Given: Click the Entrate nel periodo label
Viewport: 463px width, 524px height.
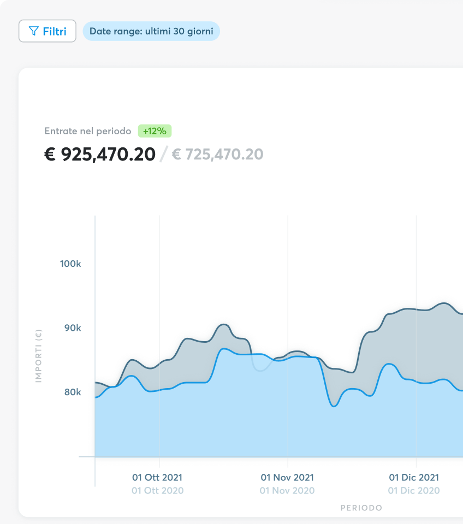Looking at the screenshot, I should (87, 131).
